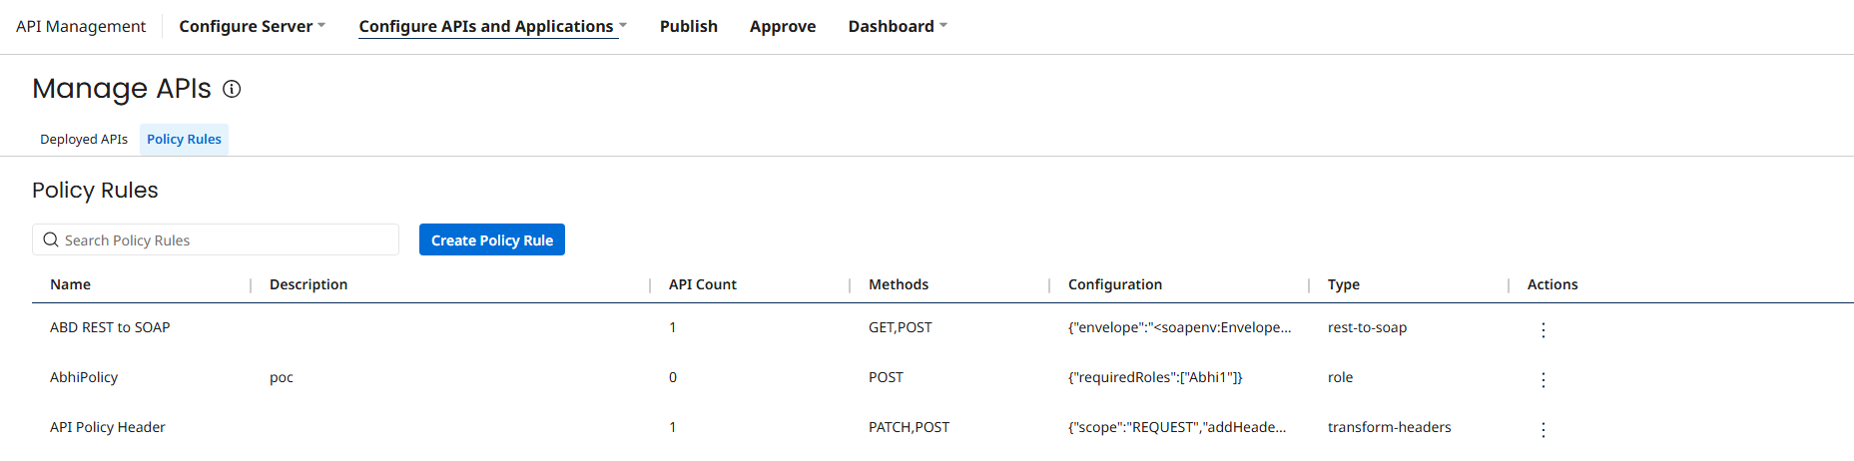The height and width of the screenshot is (461, 1854).
Task: Click the info icon beside Manage APIs
Action: 232,89
